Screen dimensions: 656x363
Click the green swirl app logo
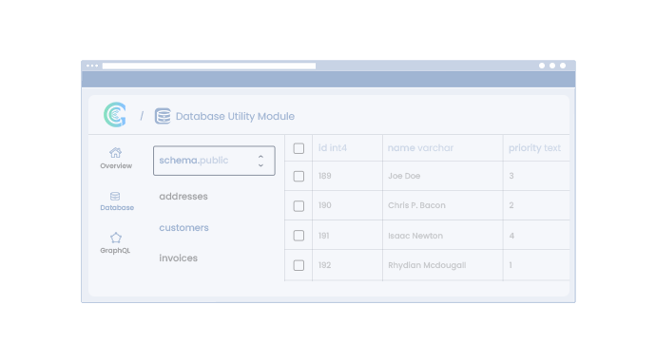(115, 115)
